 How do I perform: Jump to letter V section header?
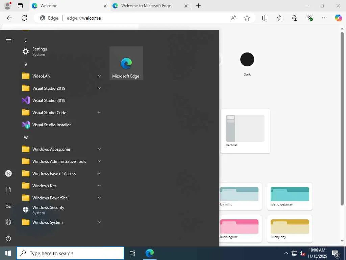(x=26, y=65)
